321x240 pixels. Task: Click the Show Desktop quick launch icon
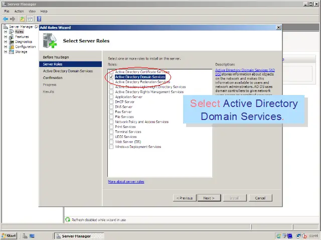(32, 236)
